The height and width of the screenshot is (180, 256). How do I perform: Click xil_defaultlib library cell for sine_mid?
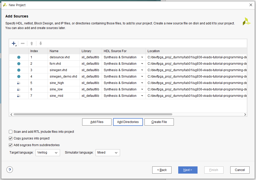coord(91,96)
